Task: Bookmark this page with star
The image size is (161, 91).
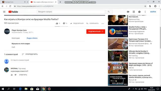Action: pyautogui.click(x=145, y=6)
